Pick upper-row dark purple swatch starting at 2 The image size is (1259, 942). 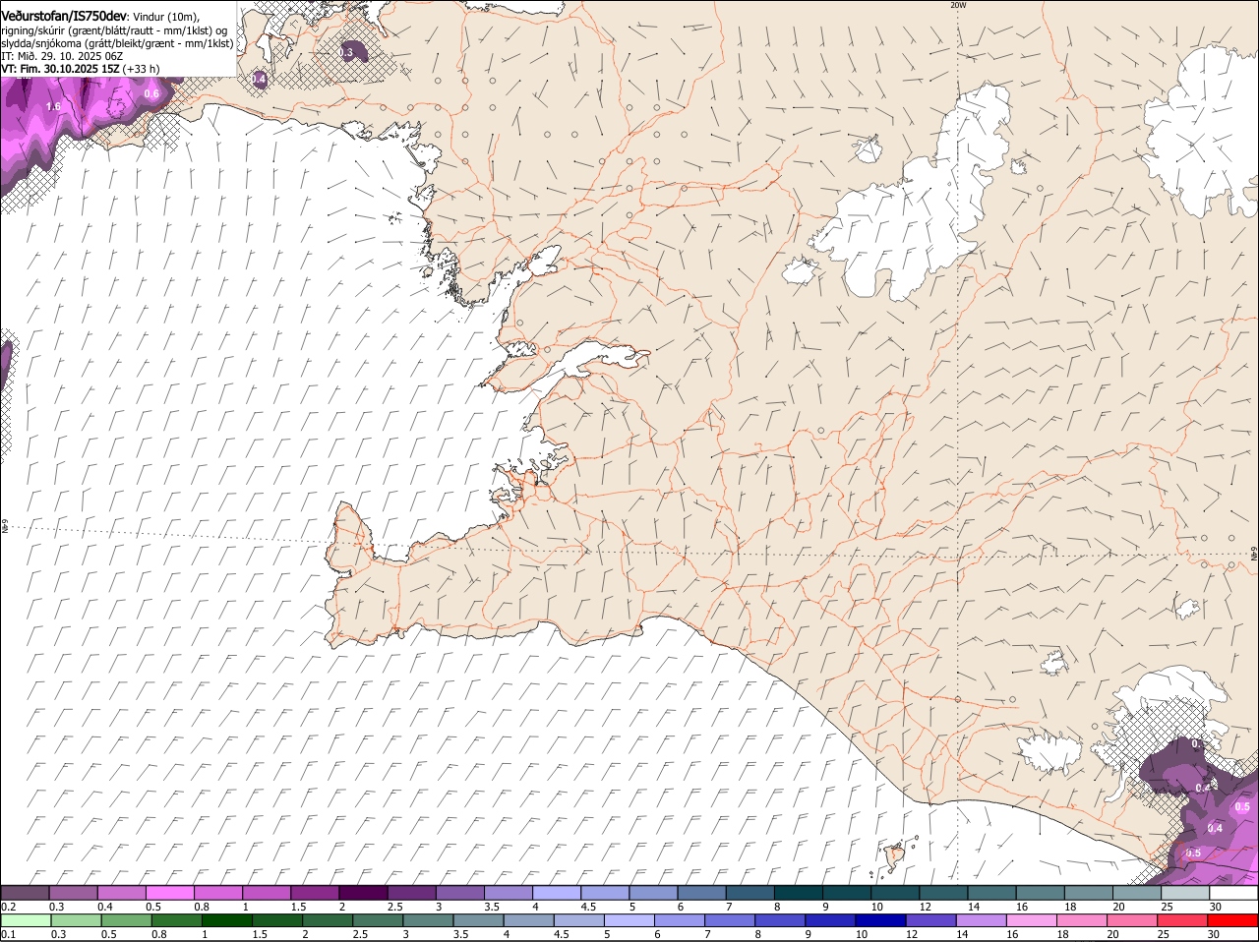pyautogui.click(x=364, y=893)
